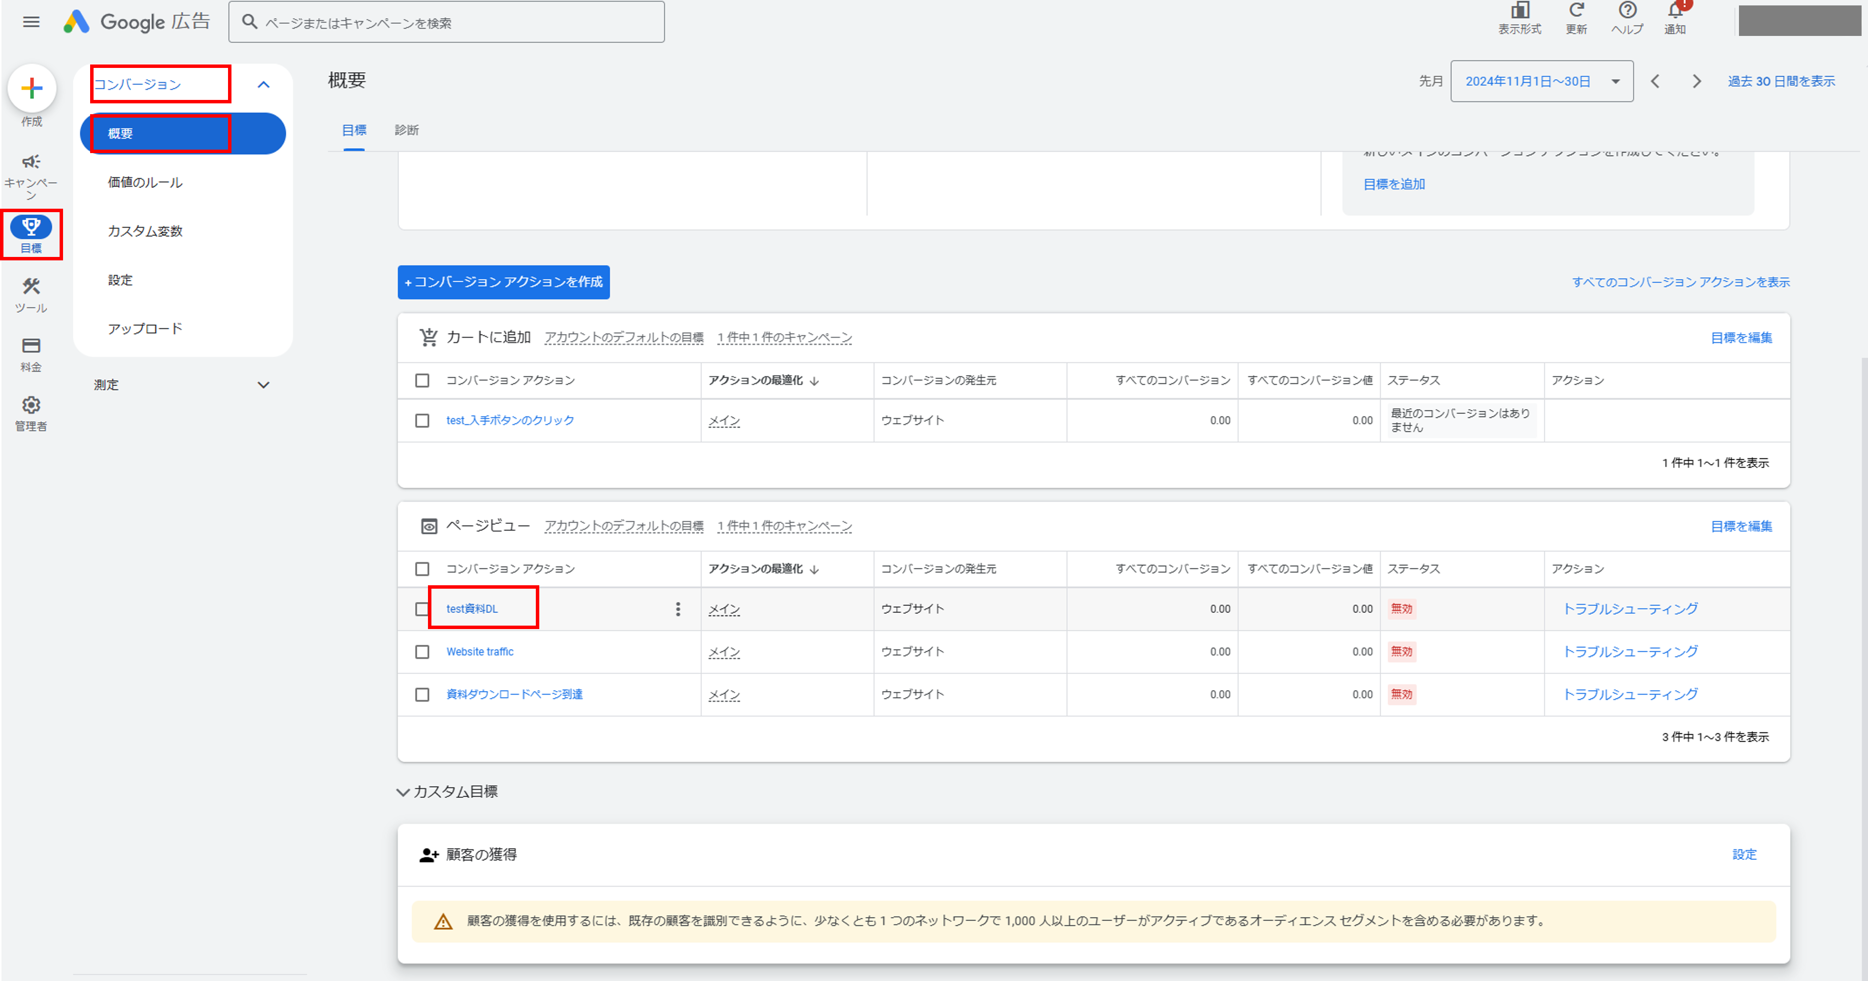Click the display format icon
This screenshot has height=981, width=1868.
coord(1520,10)
